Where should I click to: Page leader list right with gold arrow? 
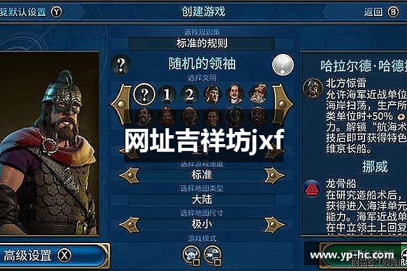282,104
